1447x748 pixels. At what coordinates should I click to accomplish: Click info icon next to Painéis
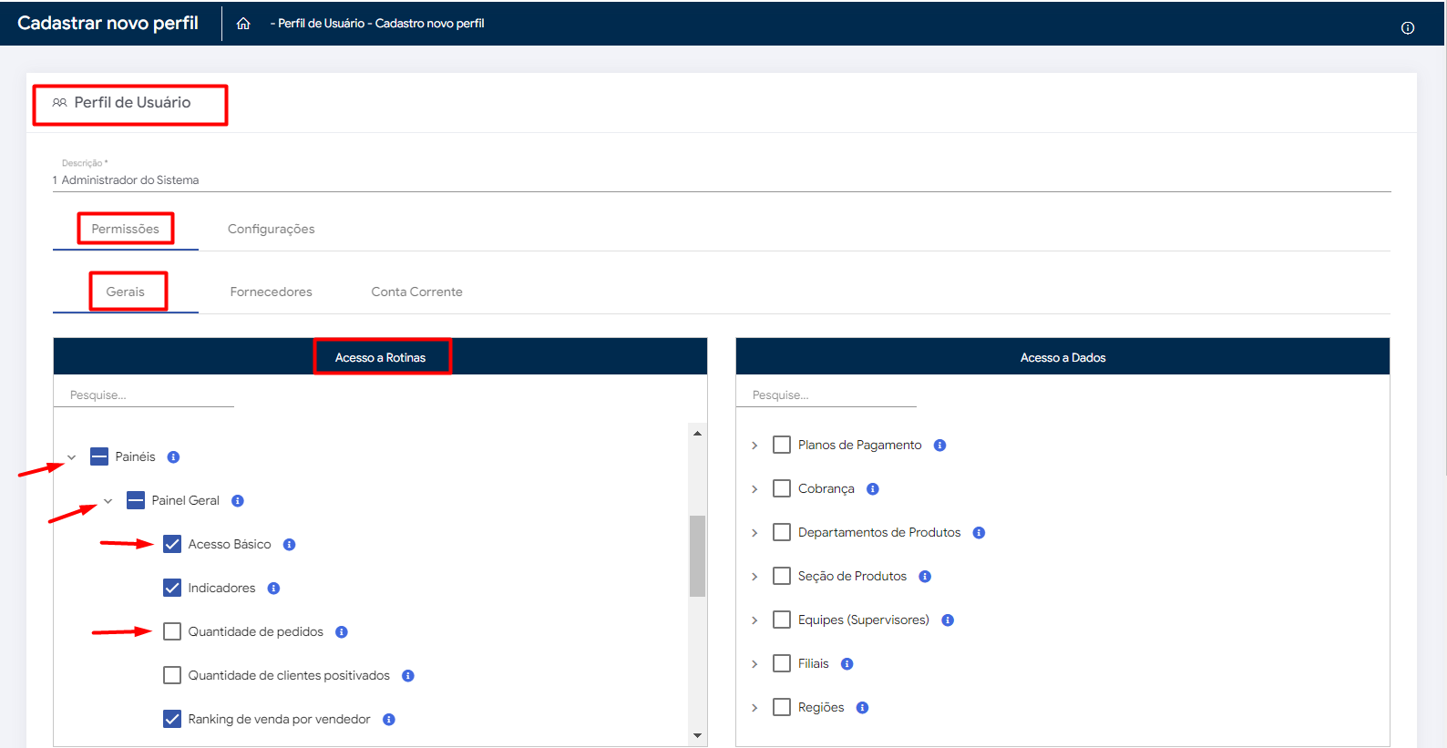(173, 457)
